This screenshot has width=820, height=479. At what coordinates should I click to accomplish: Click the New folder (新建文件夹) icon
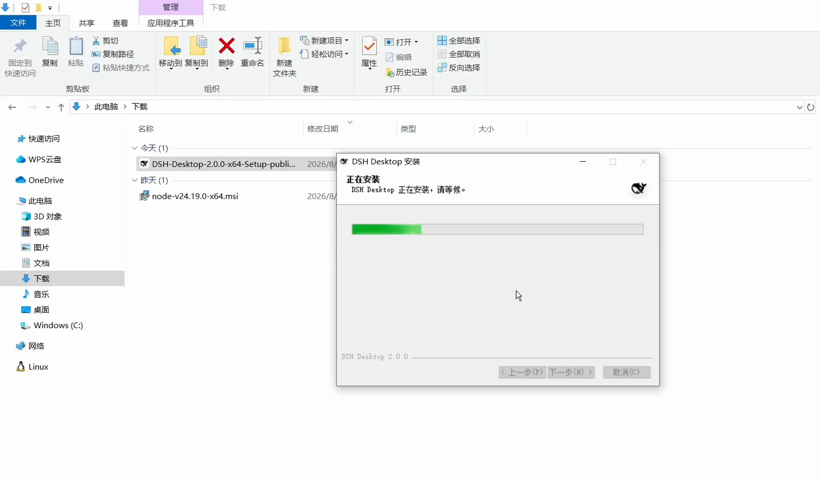(284, 46)
